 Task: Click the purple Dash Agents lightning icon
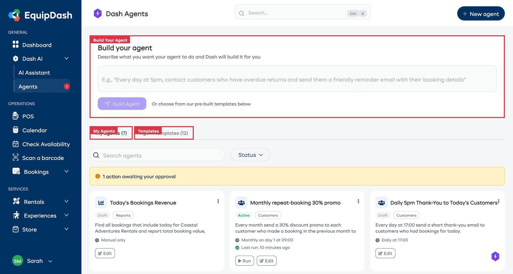pyautogui.click(x=98, y=13)
